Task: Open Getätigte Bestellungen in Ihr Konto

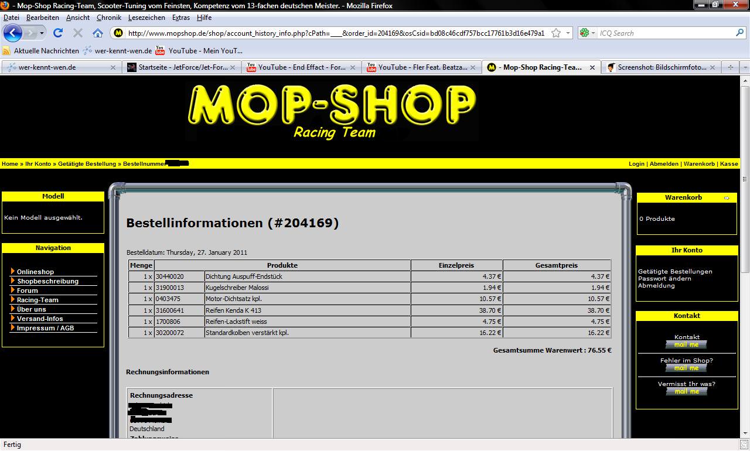Action: 675,272
